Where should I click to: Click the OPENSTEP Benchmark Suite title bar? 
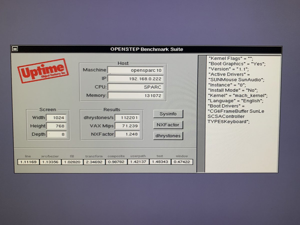click(x=147, y=49)
